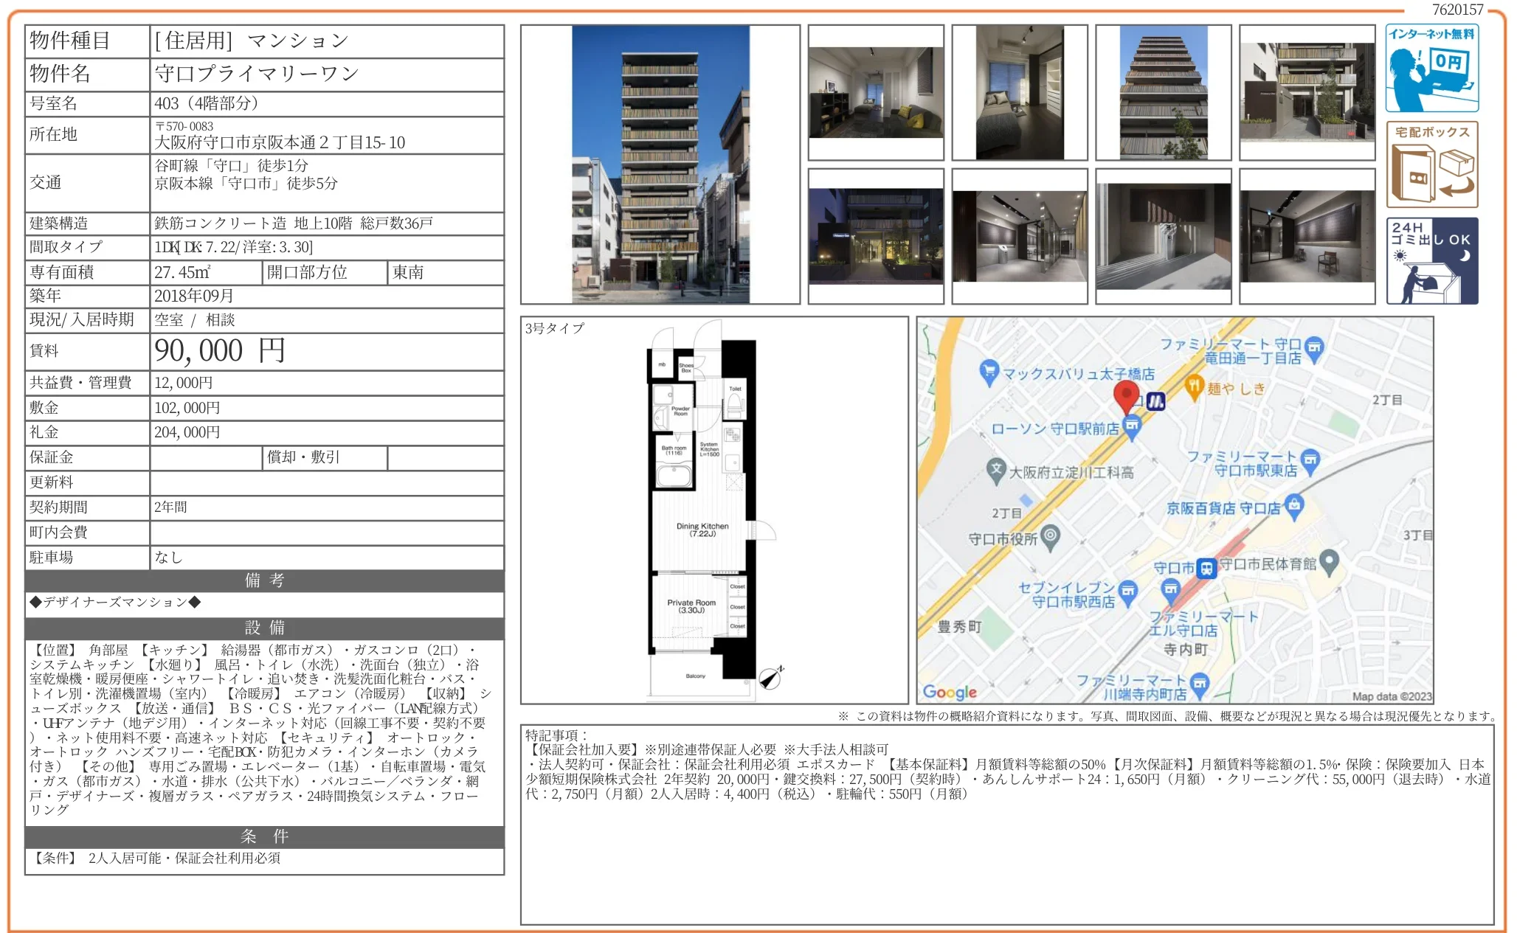Click the 24H ゴミ出しOK icon

[1431, 260]
